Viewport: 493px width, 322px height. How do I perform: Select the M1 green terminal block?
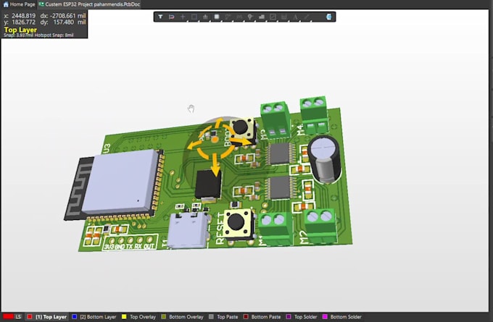pyautogui.click(x=275, y=229)
